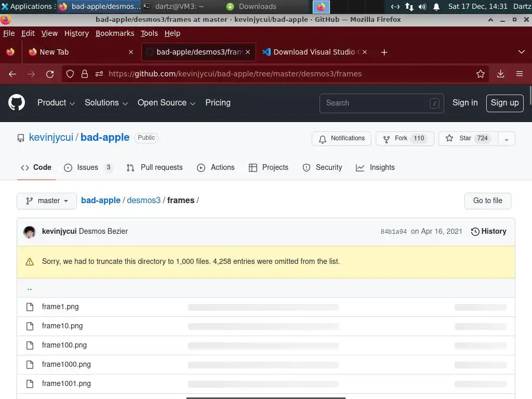This screenshot has width=532, height=399.
Task: Expand the Product dropdown
Action: click(56, 103)
